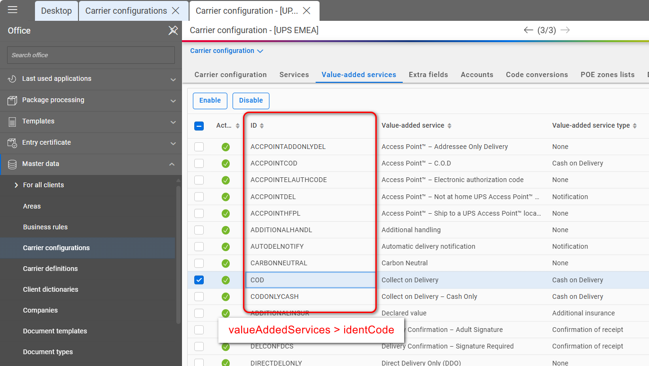The image size is (649, 366).
Task: Expand Entry certificate section
Action: click(x=173, y=143)
